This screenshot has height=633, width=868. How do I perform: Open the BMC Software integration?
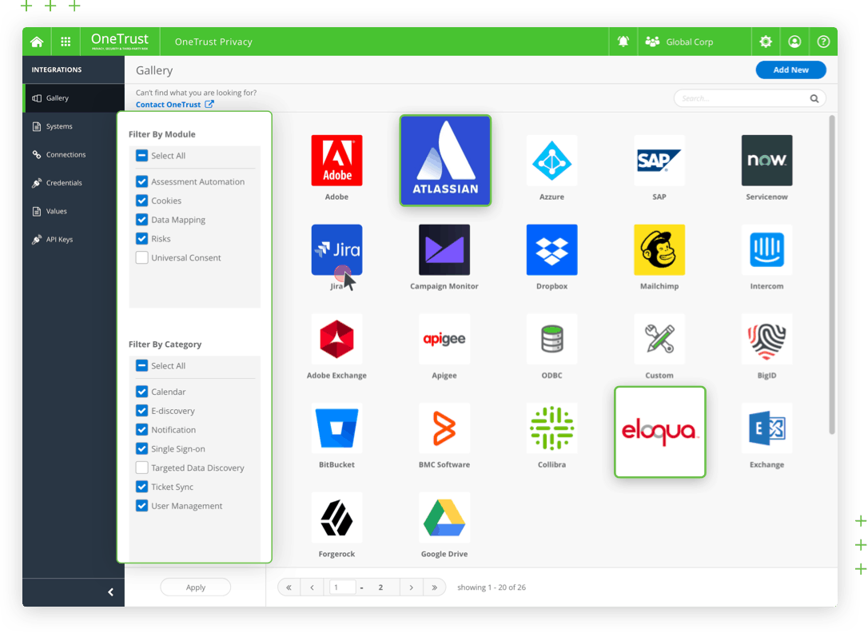(444, 428)
